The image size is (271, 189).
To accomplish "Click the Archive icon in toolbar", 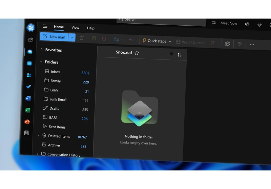I will click(94, 38).
